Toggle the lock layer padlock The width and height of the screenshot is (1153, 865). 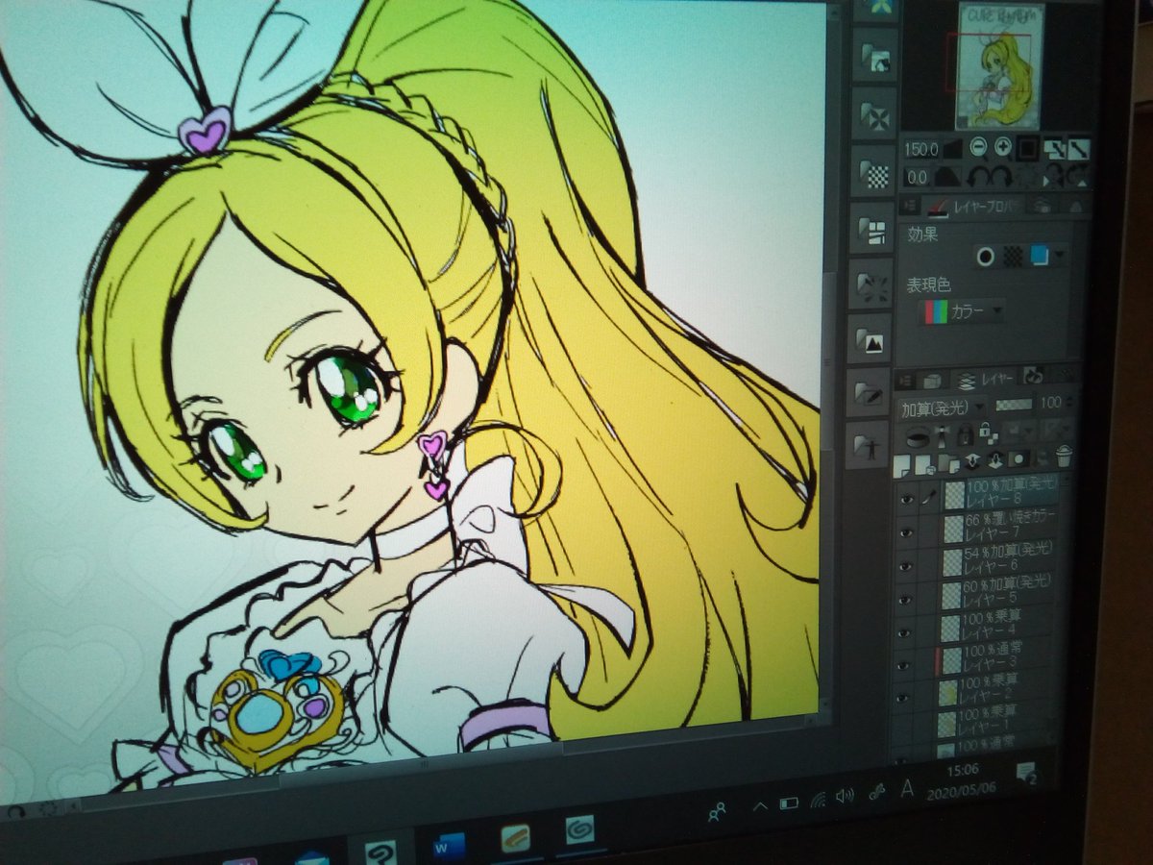point(966,434)
